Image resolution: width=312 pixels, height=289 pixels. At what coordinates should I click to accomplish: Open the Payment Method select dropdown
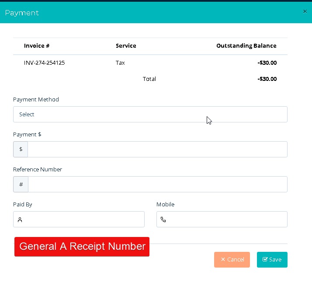150,114
